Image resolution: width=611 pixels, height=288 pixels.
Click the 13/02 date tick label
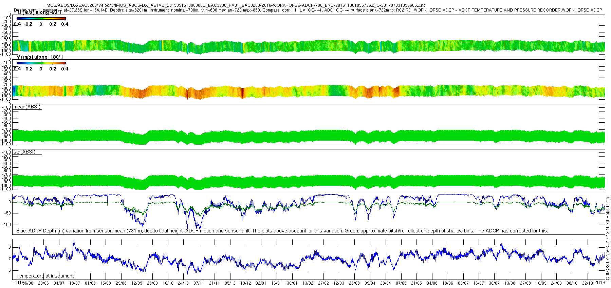coord(308,283)
